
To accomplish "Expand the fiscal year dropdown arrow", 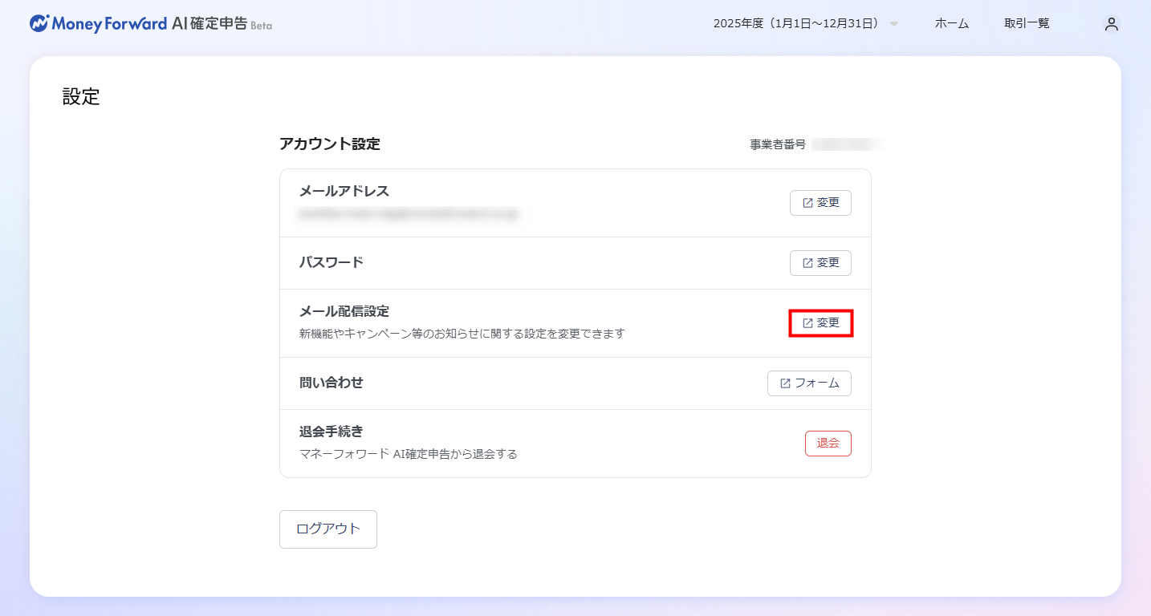I will tap(894, 24).
